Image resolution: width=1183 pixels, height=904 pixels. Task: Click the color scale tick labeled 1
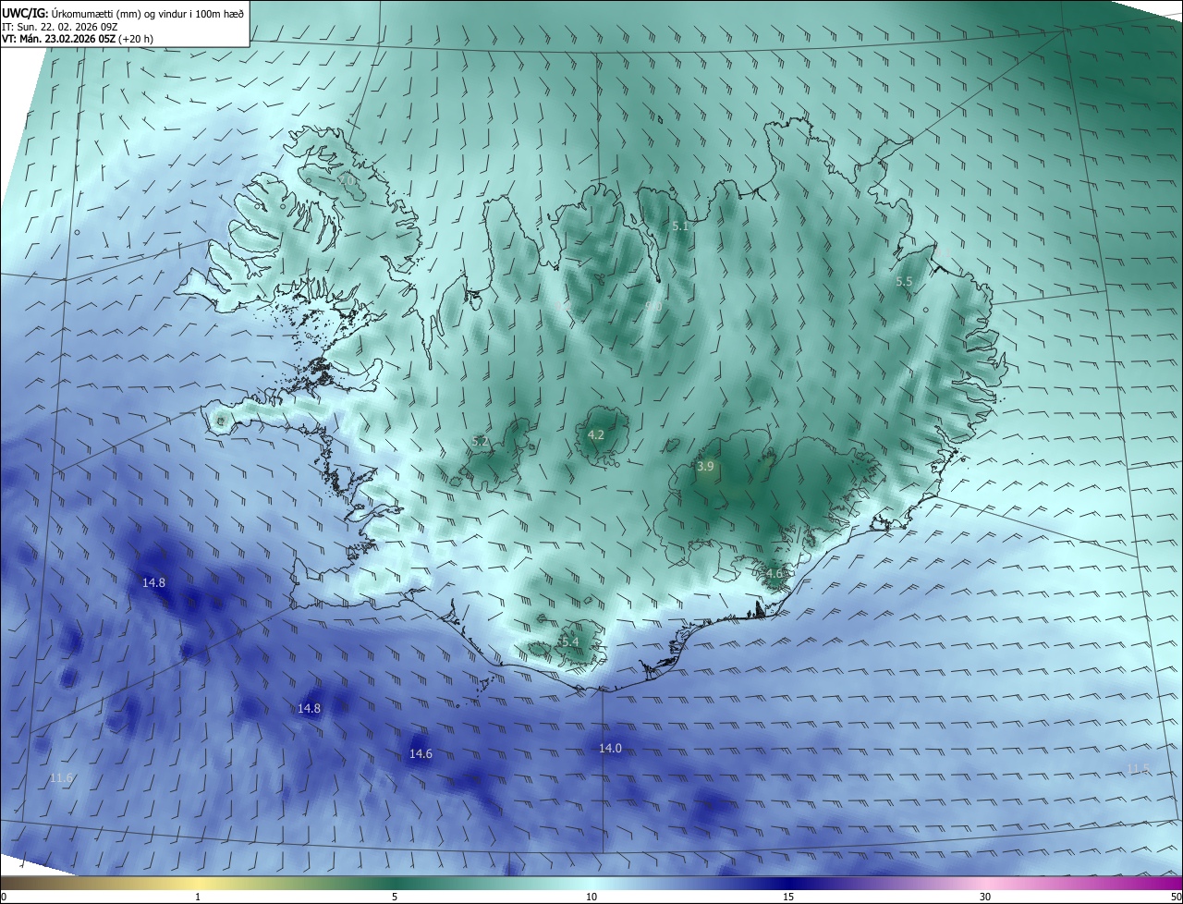click(x=198, y=897)
